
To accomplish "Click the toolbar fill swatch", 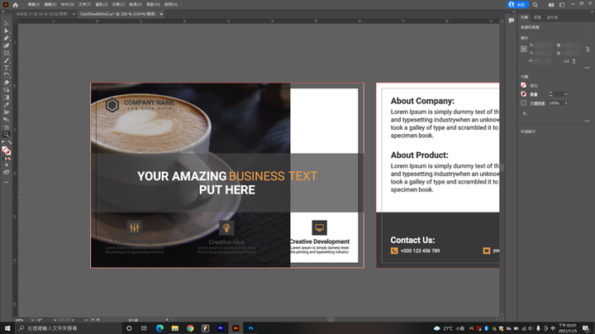I will point(5,150).
